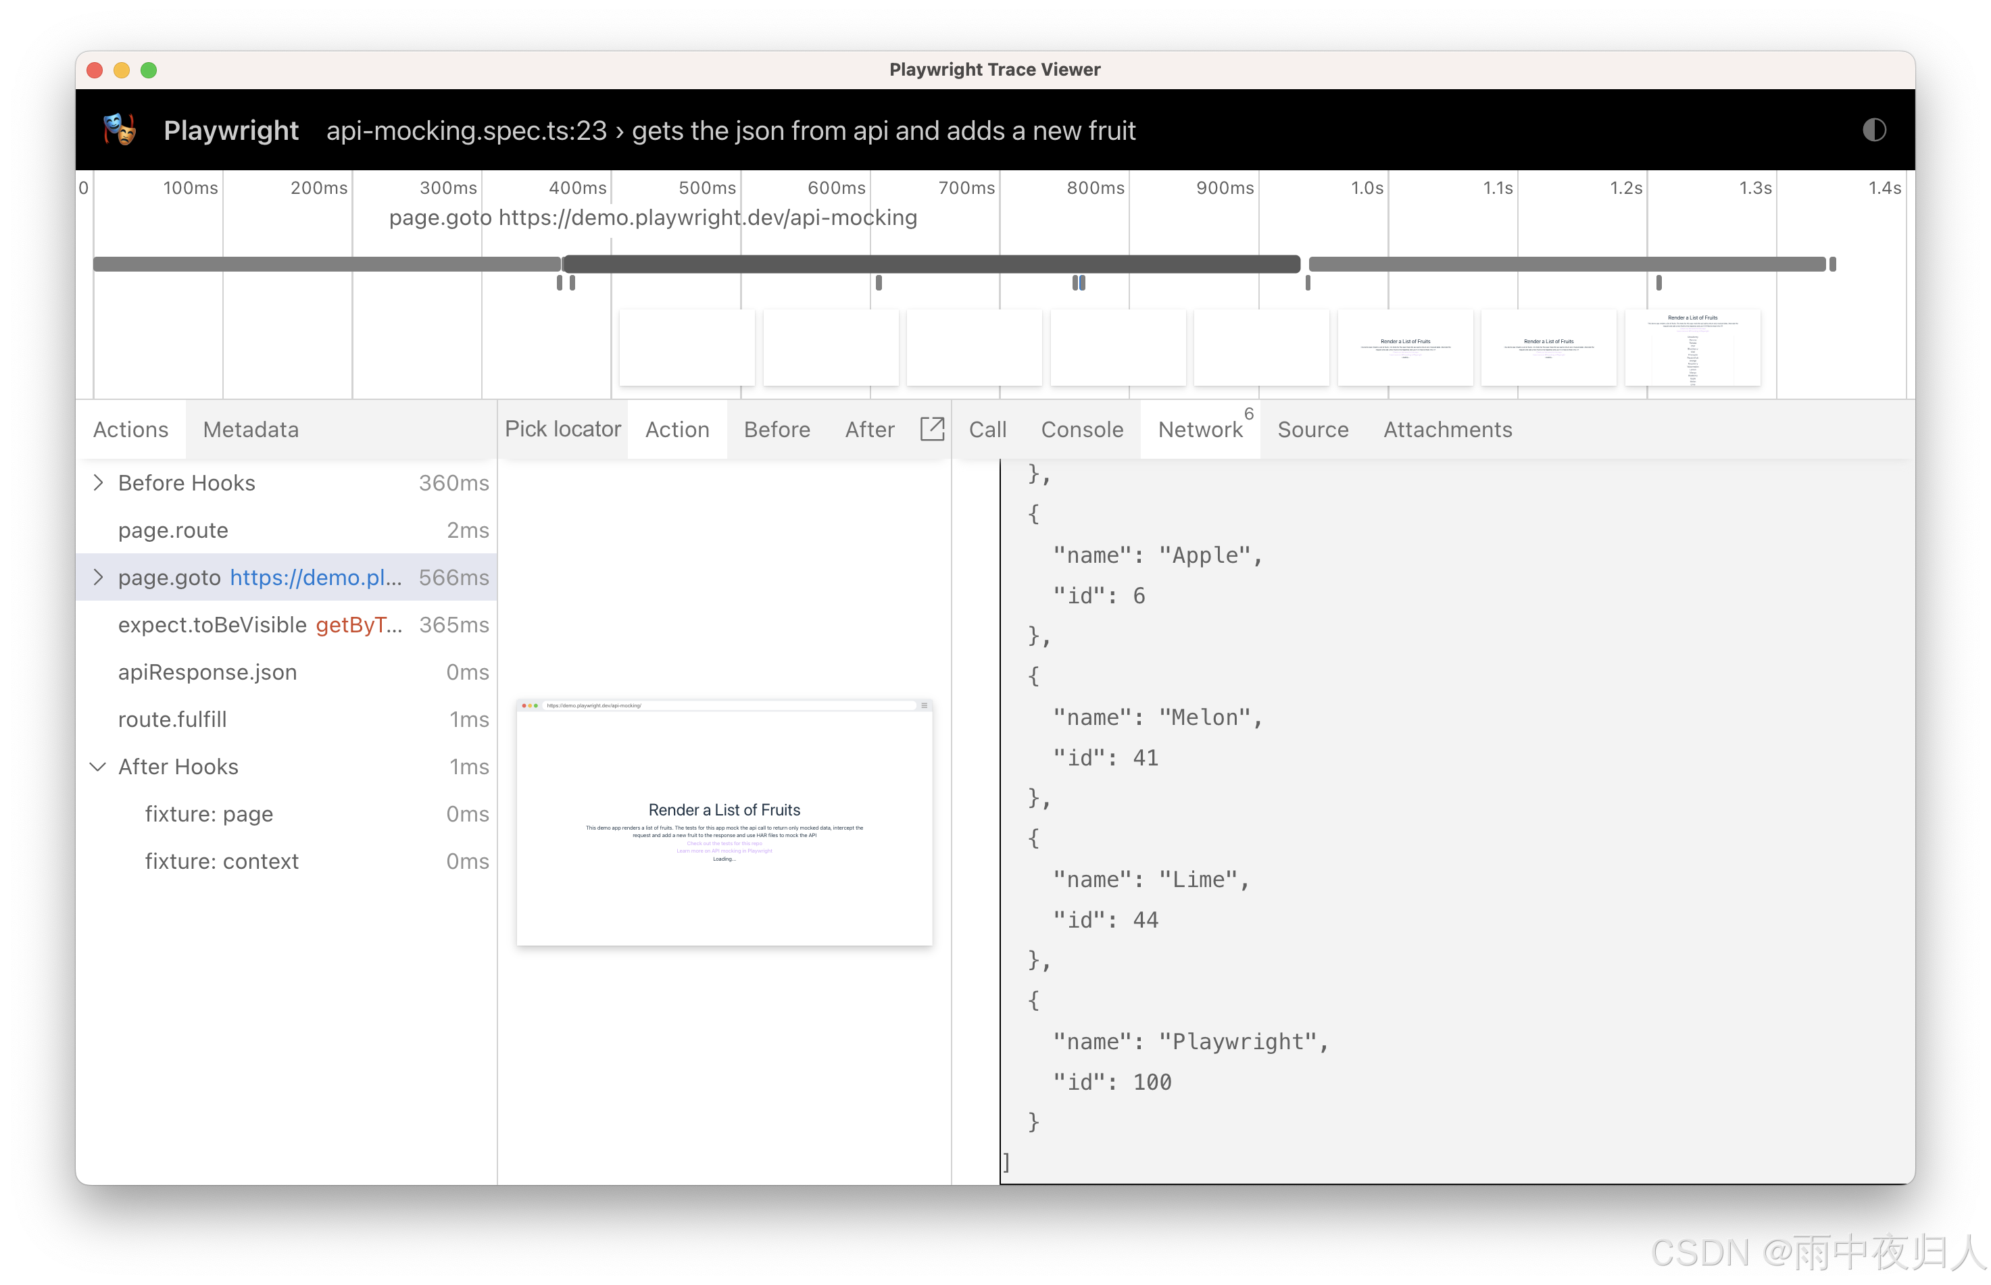Image resolution: width=1991 pixels, height=1285 pixels.
Task: Switch to the Metadata tab
Action: point(250,429)
